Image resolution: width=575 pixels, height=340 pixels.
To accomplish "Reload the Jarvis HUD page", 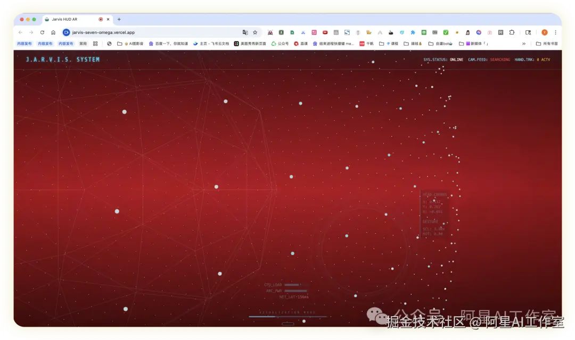I will [x=42, y=32].
